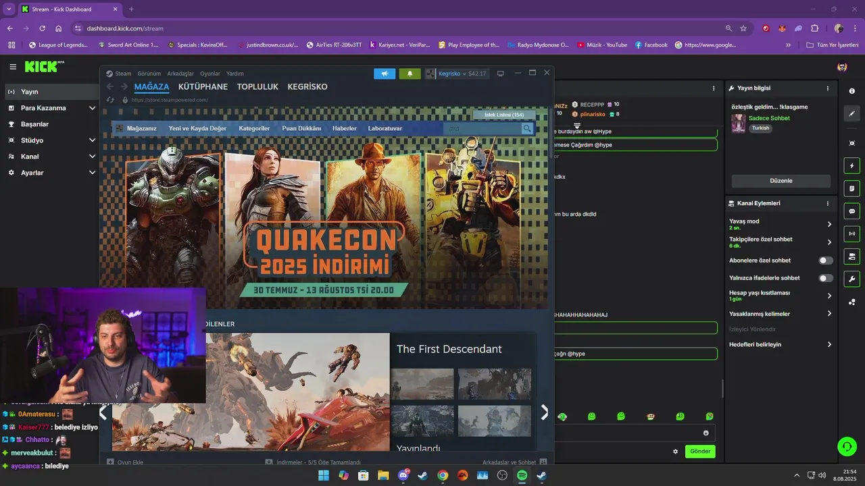The image size is (865, 486).
Task: Open Yayın bilgisi panel three-dot menu
Action: (x=828, y=88)
